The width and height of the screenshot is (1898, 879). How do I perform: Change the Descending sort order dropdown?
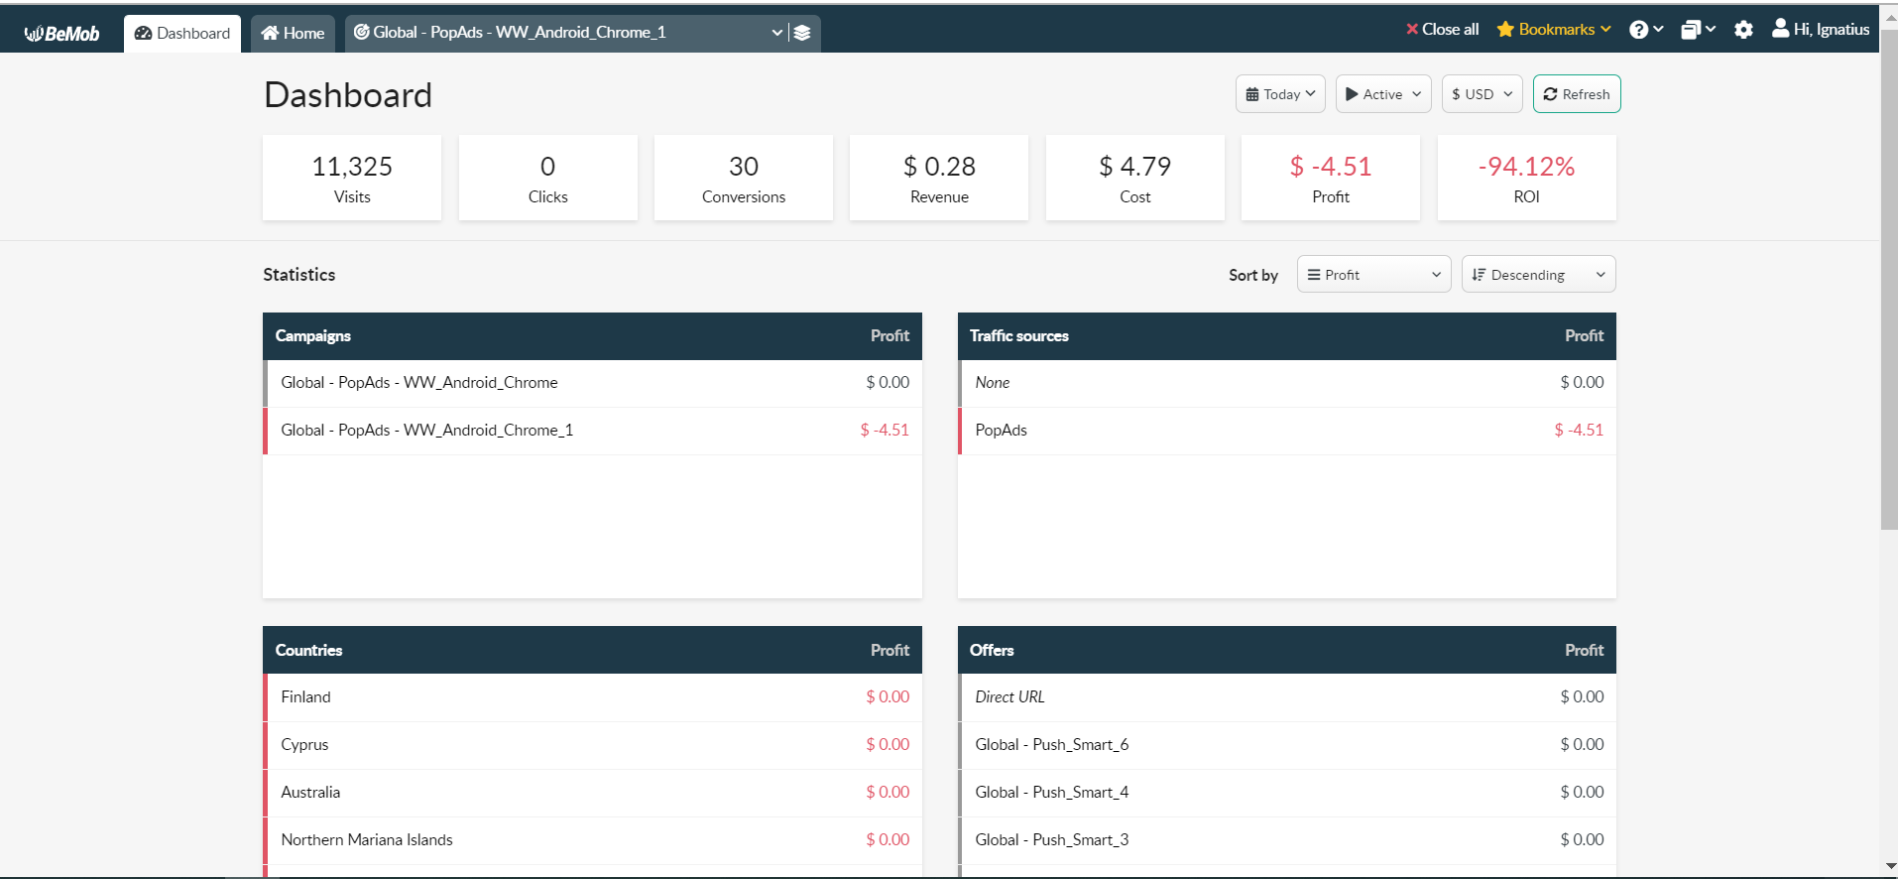pos(1538,275)
